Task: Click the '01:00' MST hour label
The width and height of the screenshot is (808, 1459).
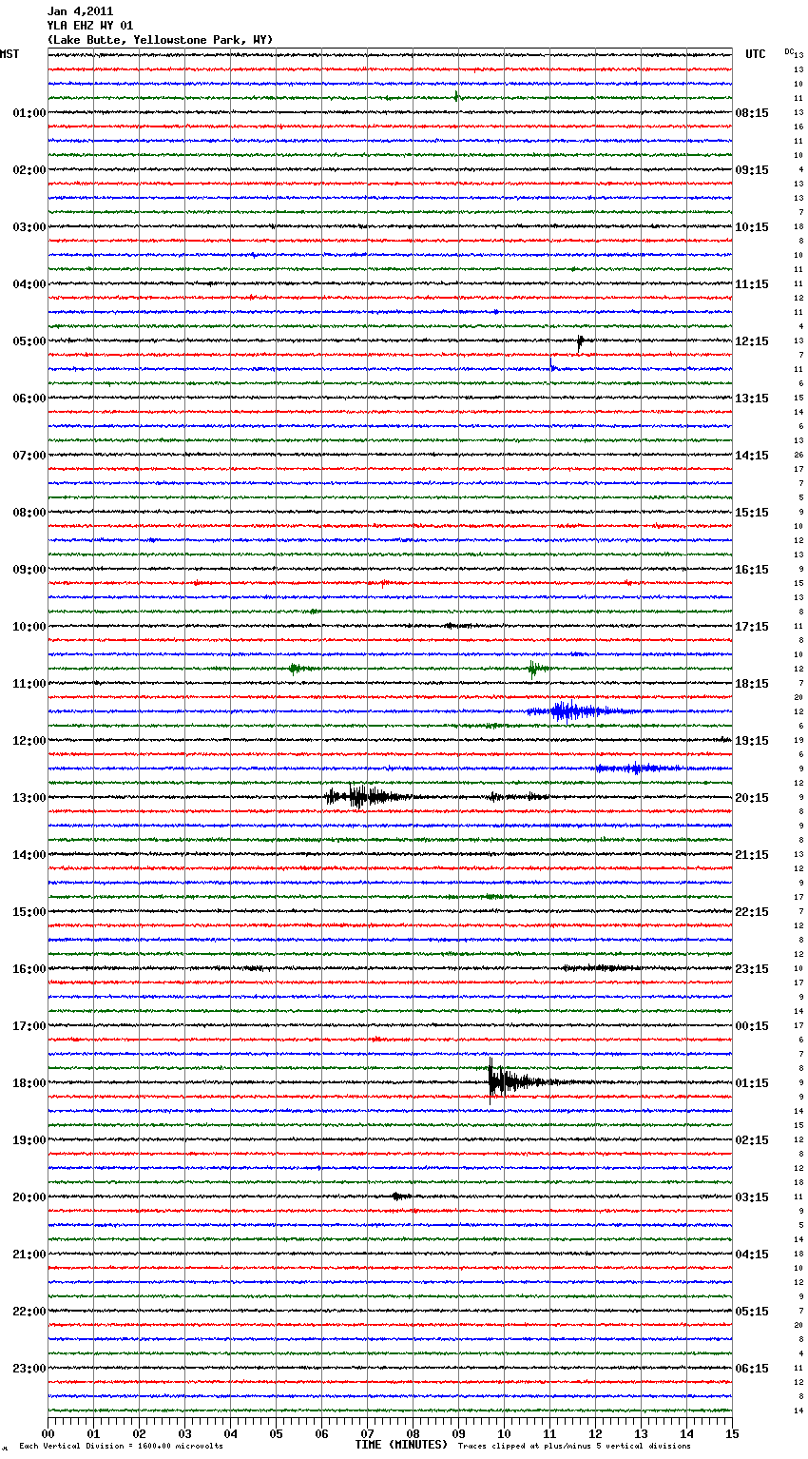Action: click(x=29, y=113)
